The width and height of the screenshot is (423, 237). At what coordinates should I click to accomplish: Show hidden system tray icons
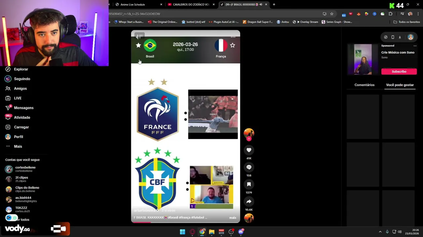(x=380, y=232)
